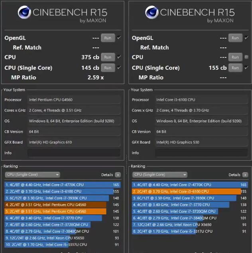This screenshot has height=253, width=252.
Task: Click the Info field in the G4560 window
Action: pyautogui.click(x=74, y=153)
